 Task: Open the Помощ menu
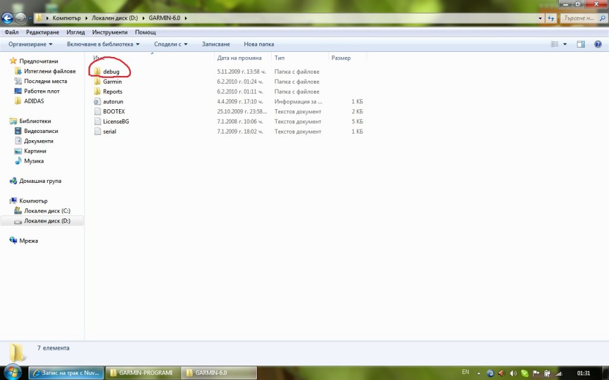145,32
